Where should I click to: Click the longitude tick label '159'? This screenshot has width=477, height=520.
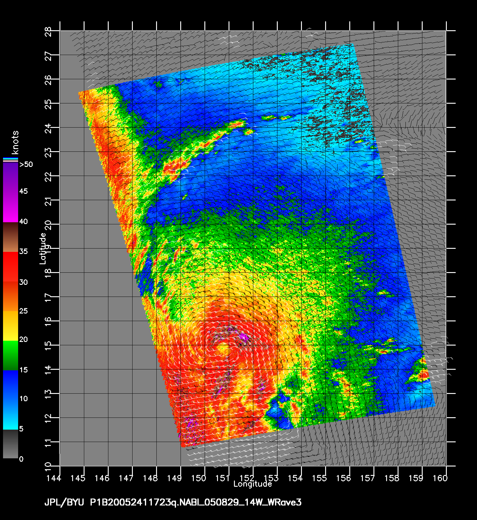416,478
